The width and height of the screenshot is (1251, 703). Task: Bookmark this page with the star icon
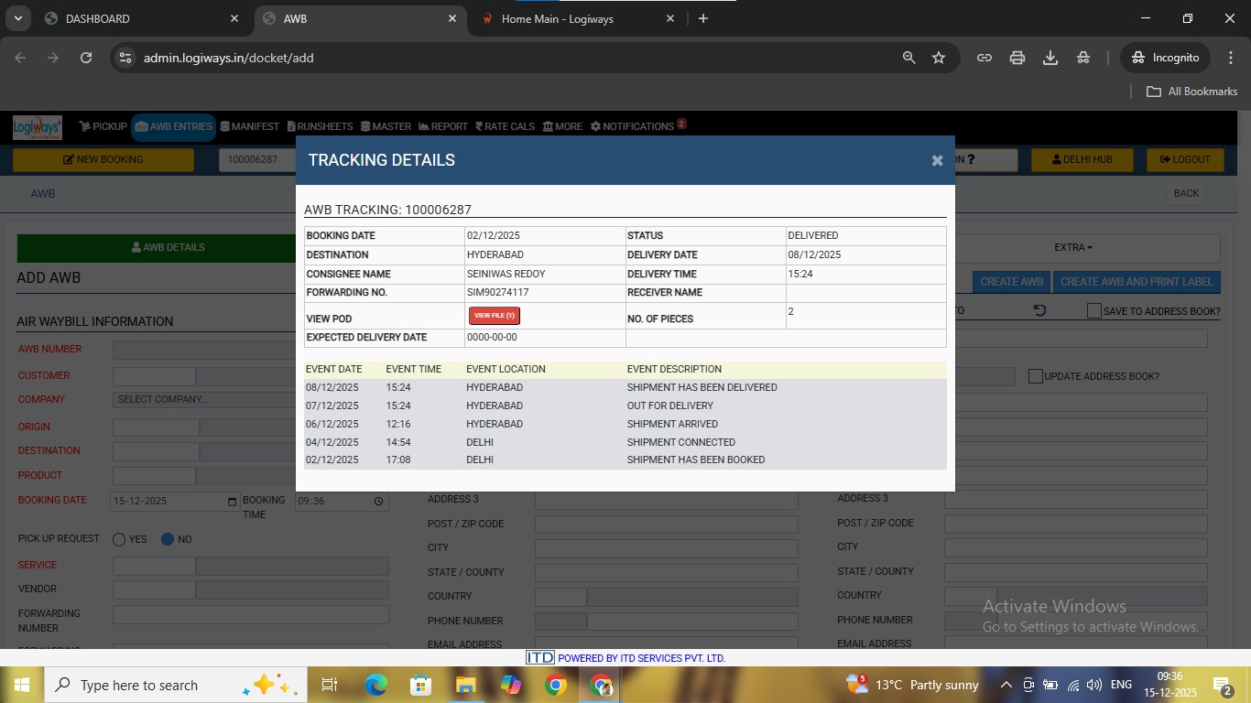click(939, 58)
